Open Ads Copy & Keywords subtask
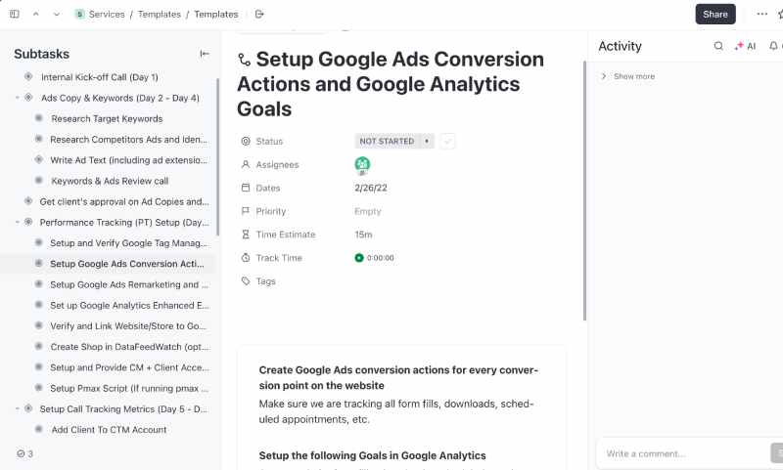Screen dimensions: 783x470 [x=119, y=98]
